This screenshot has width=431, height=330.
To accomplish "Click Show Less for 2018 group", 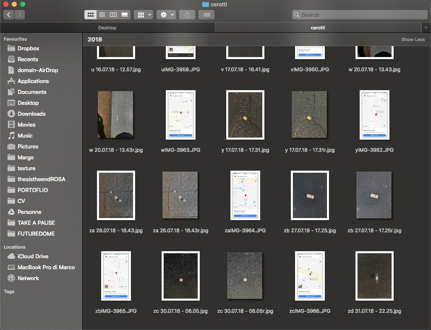I will click(x=413, y=39).
